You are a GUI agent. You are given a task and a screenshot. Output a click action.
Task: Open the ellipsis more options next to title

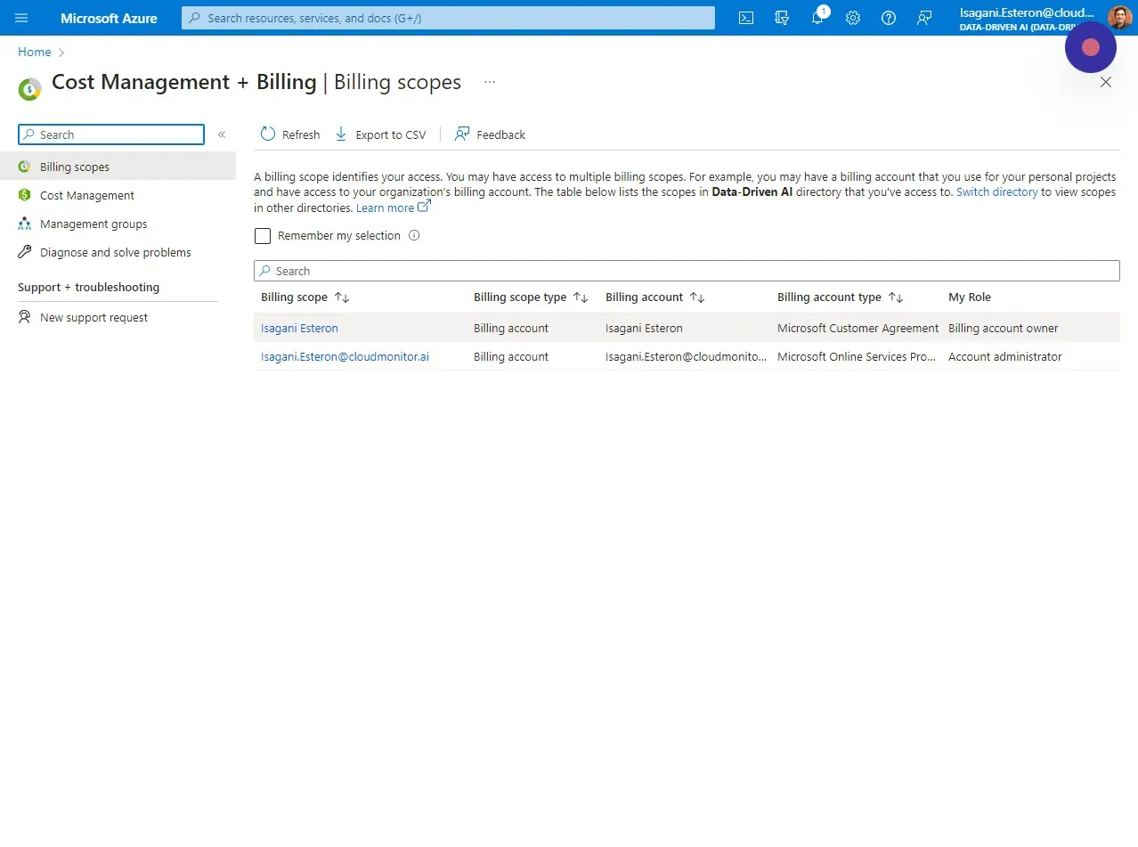[490, 82]
